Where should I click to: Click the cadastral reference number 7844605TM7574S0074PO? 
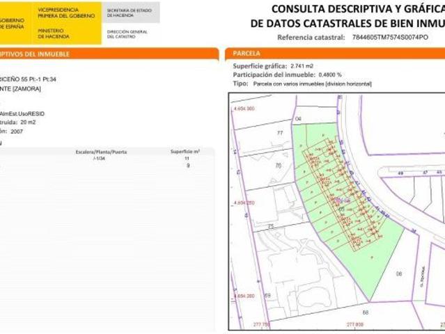click(389, 36)
